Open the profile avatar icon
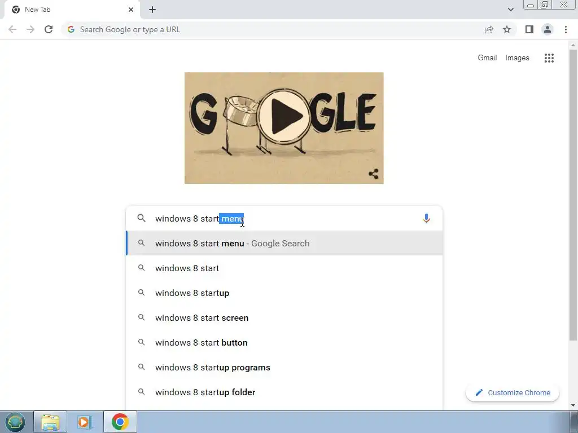This screenshot has width=578, height=433. [548, 29]
